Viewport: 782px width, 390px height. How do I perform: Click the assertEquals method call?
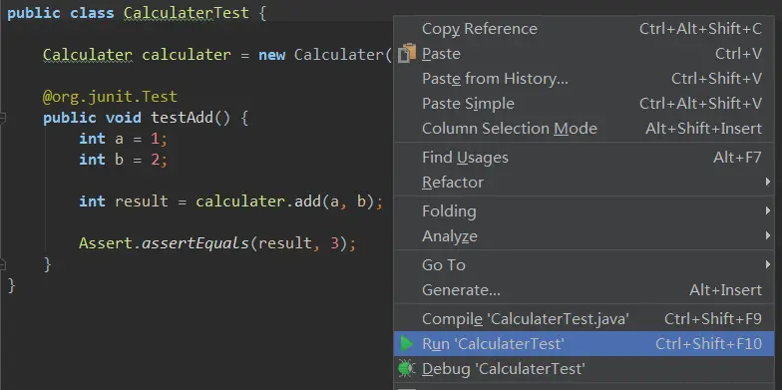click(195, 243)
